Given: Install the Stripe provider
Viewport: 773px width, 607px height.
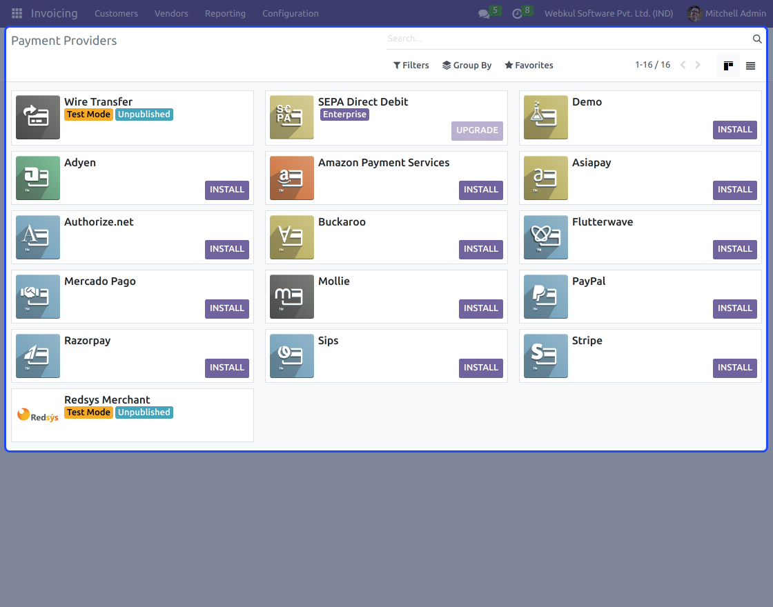Looking at the screenshot, I should pos(734,368).
